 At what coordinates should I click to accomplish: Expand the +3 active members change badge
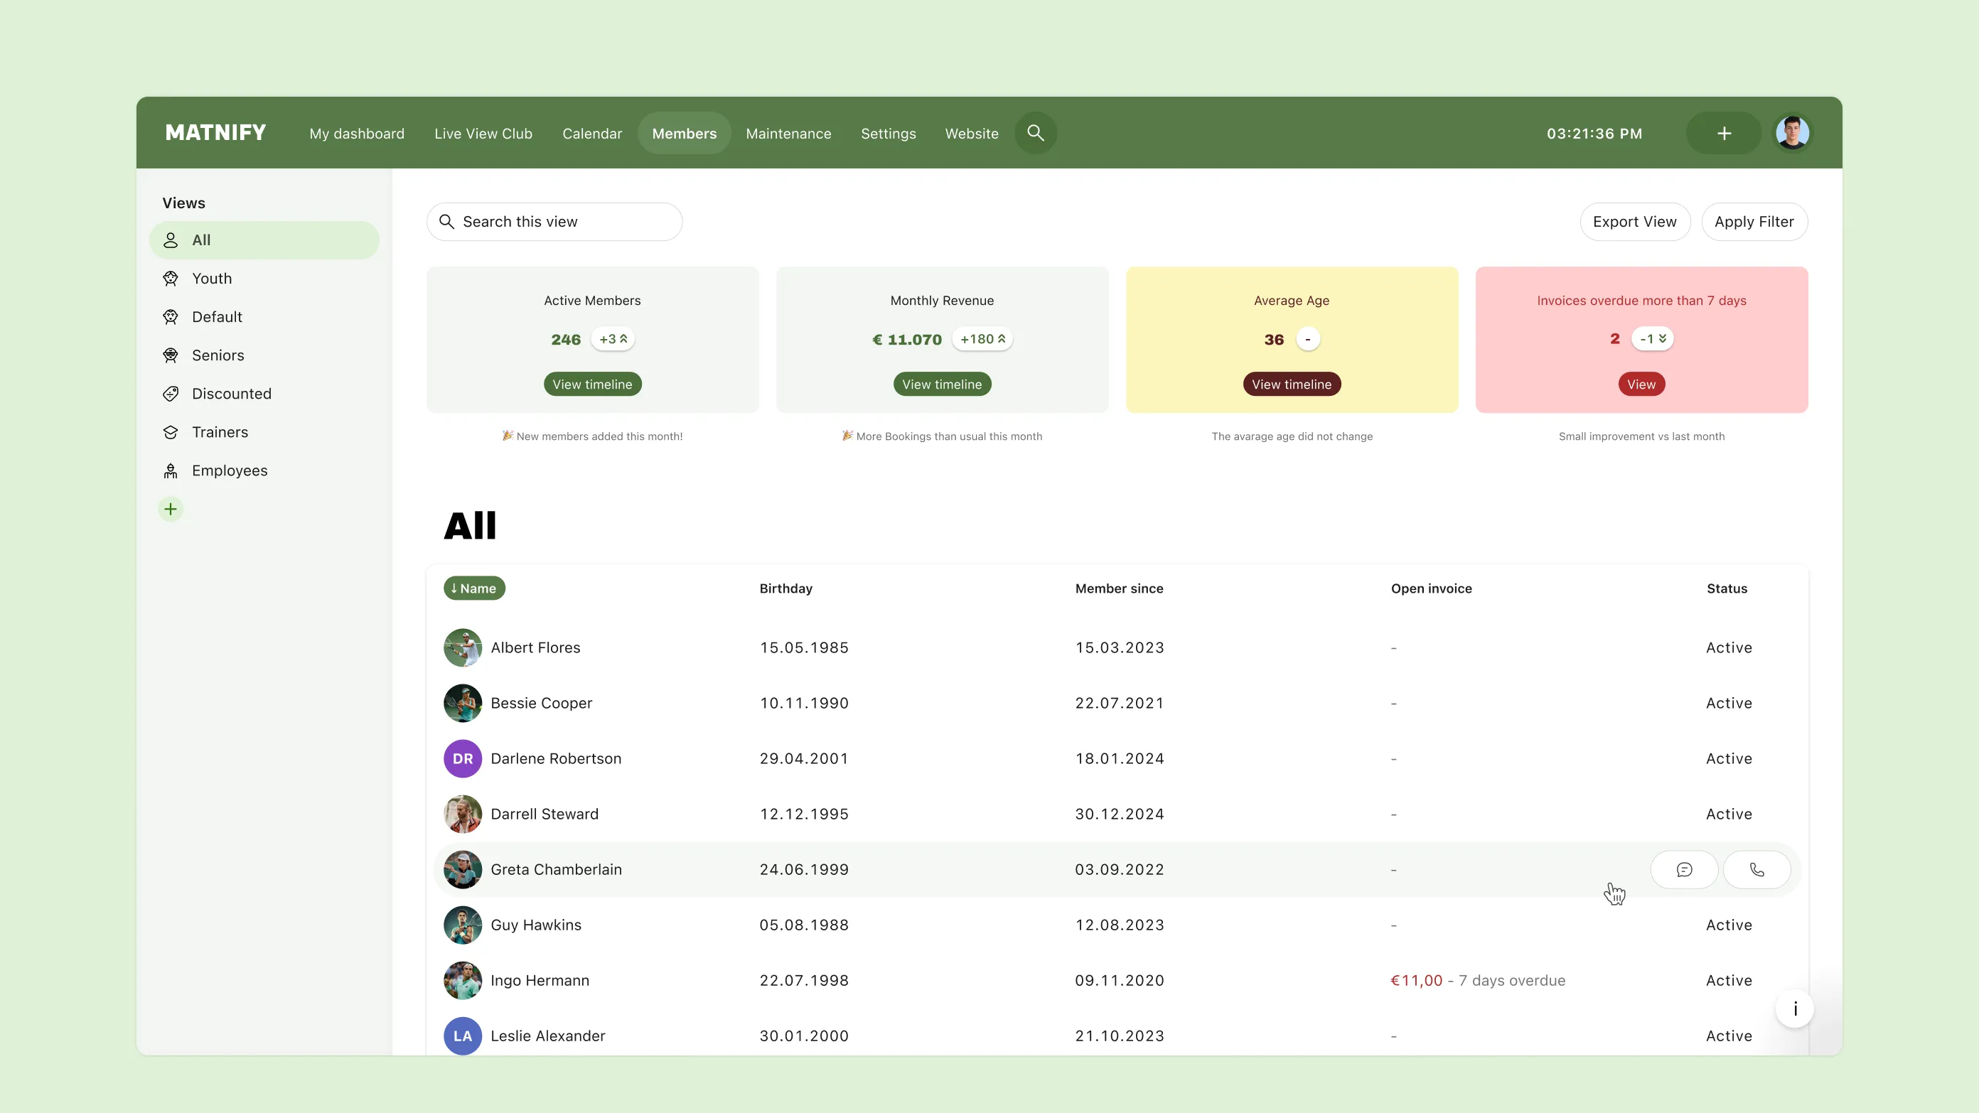pos(613,339)
